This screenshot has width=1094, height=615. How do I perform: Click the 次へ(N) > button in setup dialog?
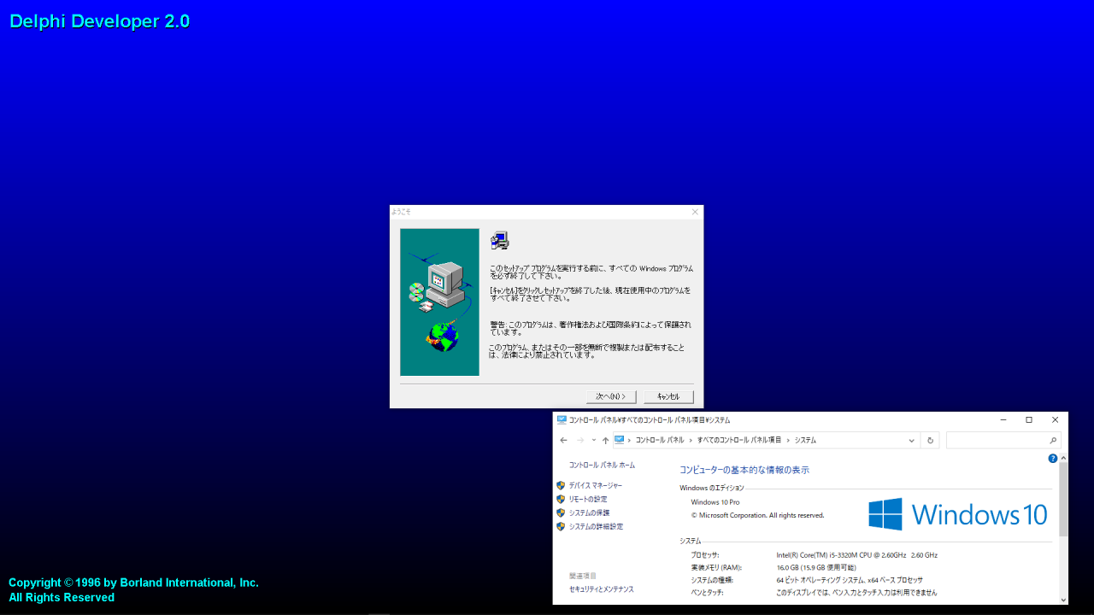pyautogui.click(x=611, y=396)
